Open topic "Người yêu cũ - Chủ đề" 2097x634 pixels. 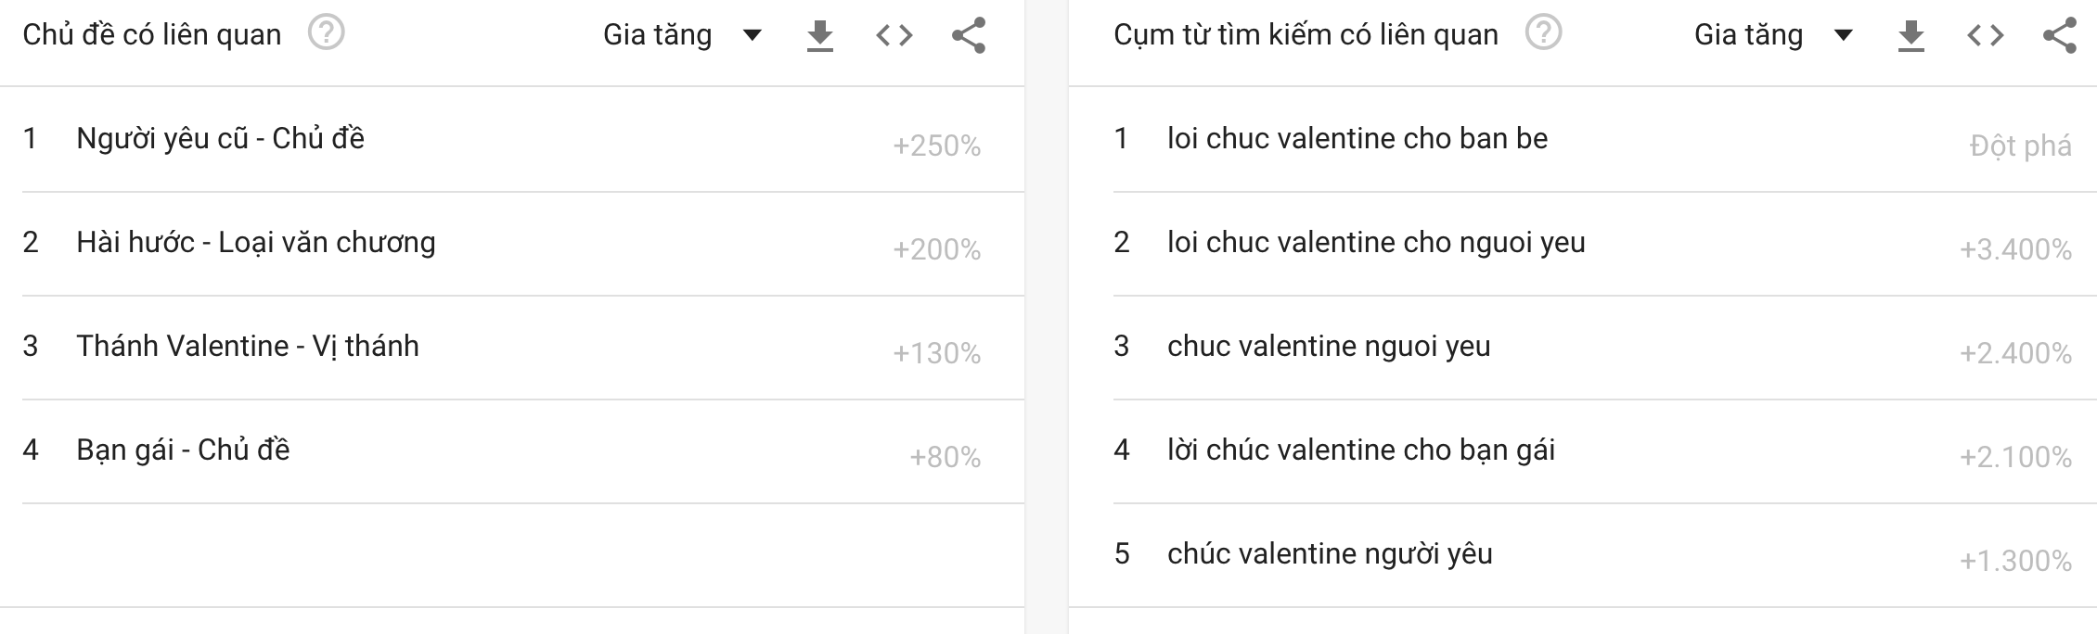pyautogui.click(x=220, y=139)
